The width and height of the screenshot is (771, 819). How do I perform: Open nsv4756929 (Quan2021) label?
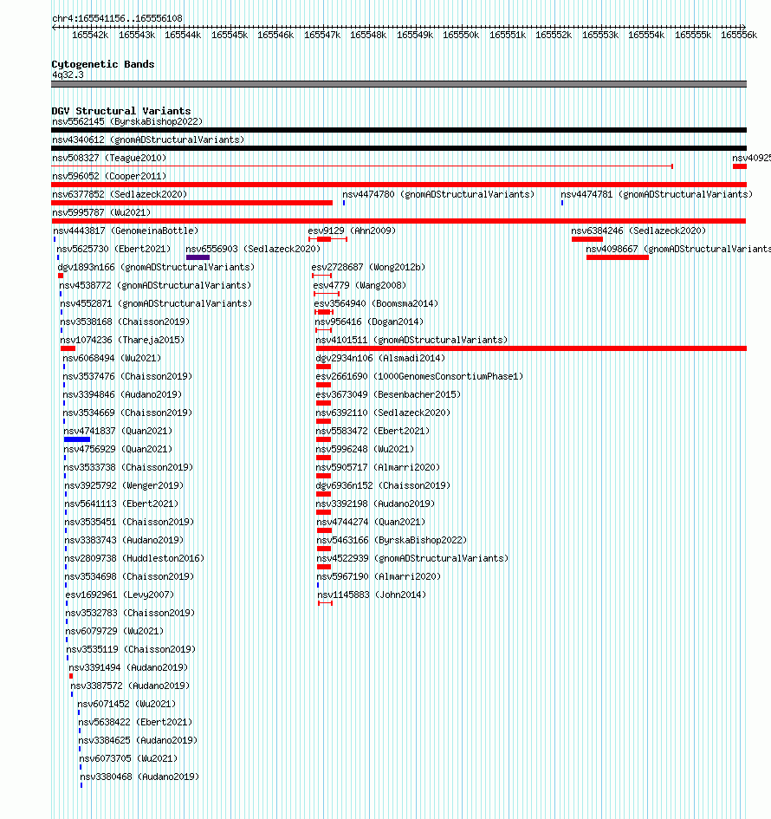[118, 449]
